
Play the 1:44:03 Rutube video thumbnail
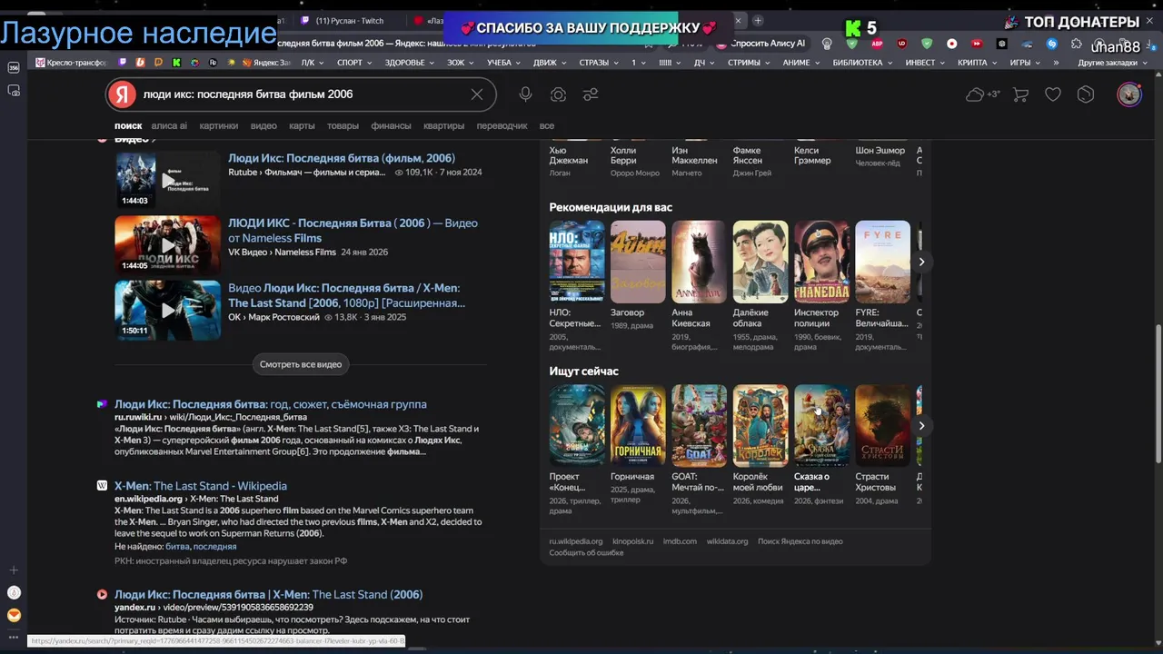click(x=168, y=180)
